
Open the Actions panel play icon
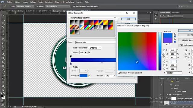coord(156,19)
